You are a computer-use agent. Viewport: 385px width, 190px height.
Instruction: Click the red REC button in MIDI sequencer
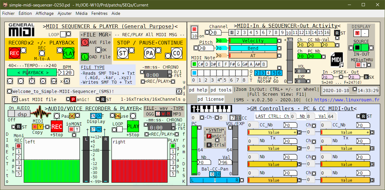coord(14,53)
